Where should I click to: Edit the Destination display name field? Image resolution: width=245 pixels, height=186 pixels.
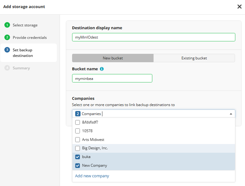point(153,37)
